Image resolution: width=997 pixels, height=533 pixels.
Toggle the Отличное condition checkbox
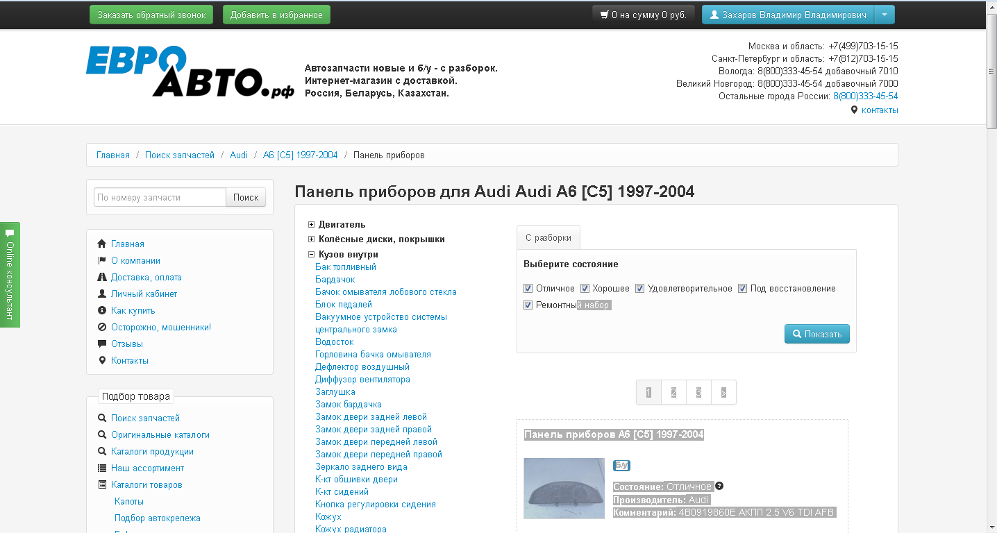tap(528, 288)
